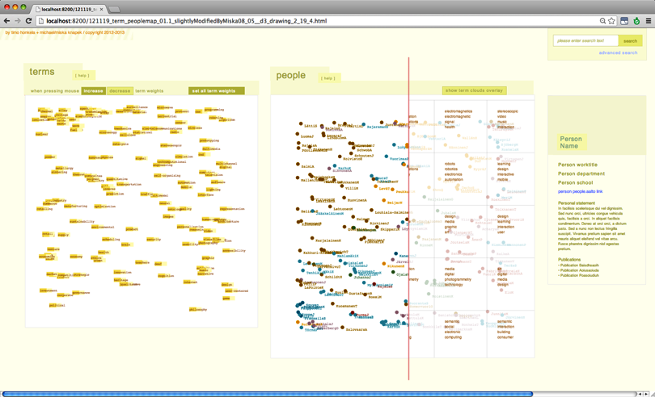Click the 'advanced search' link
The width and height of the screenshot is (655, 397).
pyautogui.click(x=618, y=52)
